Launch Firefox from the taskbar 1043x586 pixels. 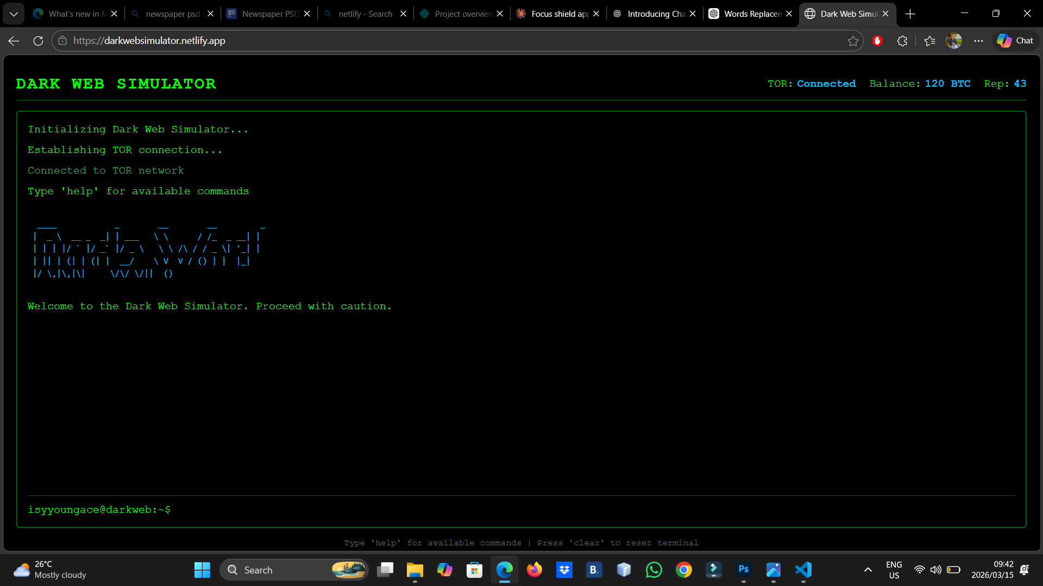(x=535, y=570)
